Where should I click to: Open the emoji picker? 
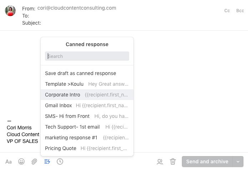click(x=21, y=162)
